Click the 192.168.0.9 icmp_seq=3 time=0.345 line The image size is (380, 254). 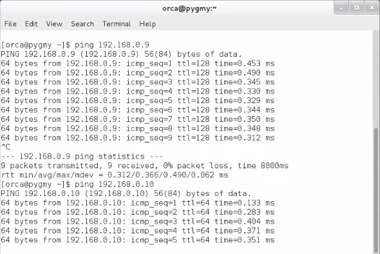click(138, 82)
